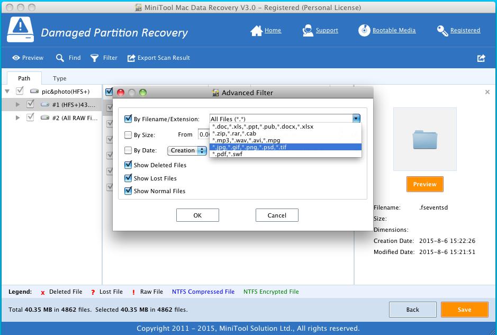The image size is (497, 335).
Task: Toggle the pic&photo(HFS+) checkbox
Action: tap(20, 91)
